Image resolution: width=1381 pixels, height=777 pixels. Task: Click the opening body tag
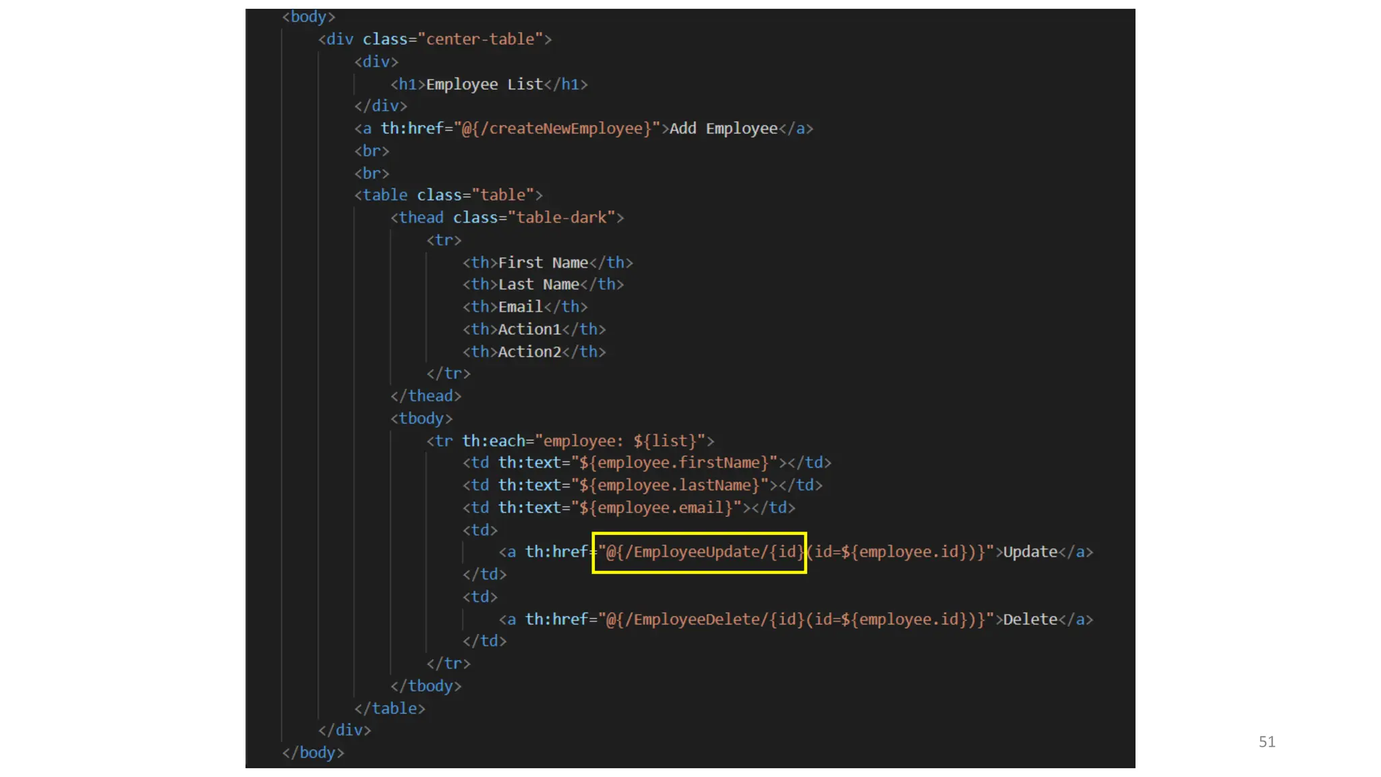click(x=308, y=17)
